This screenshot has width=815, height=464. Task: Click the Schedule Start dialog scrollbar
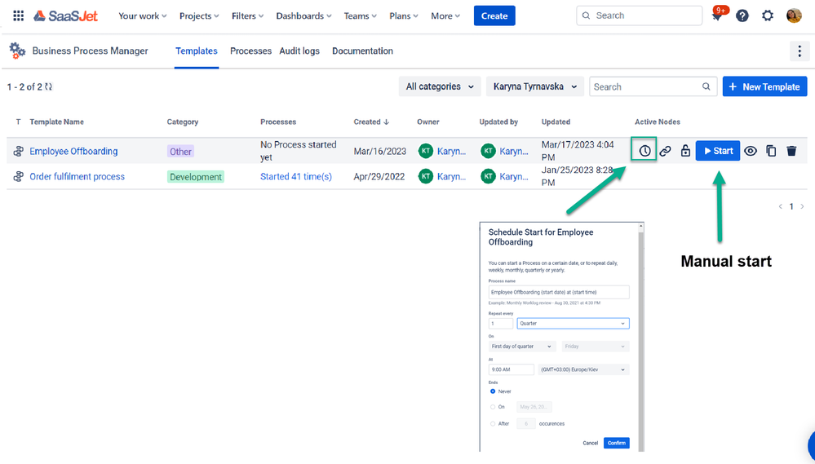point(641,338)
